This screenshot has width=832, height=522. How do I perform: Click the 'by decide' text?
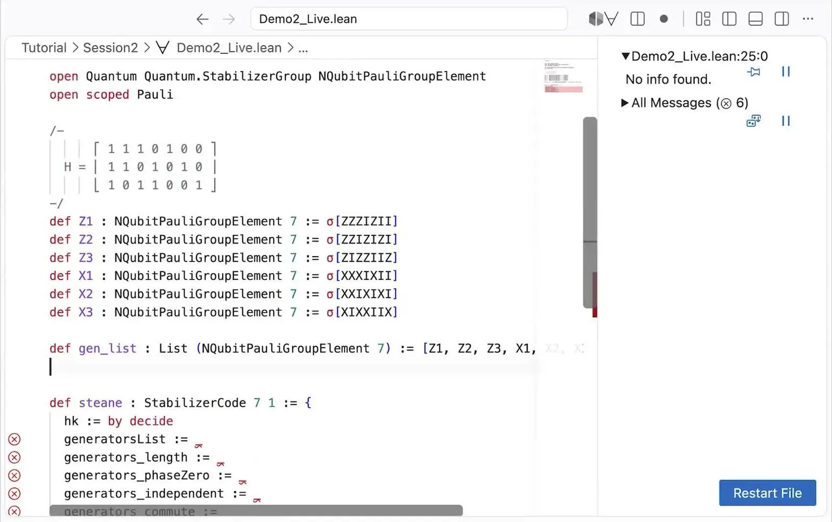point(140,421)
